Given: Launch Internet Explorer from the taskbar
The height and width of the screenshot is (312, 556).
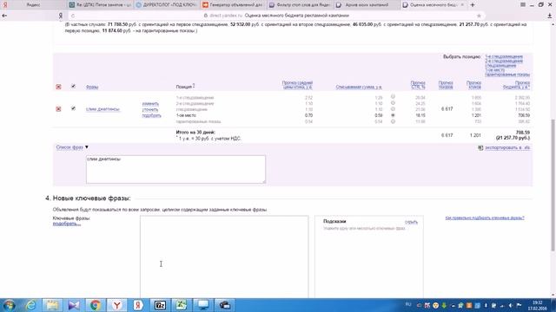Looking at the screenshot, I should [31, 305].
